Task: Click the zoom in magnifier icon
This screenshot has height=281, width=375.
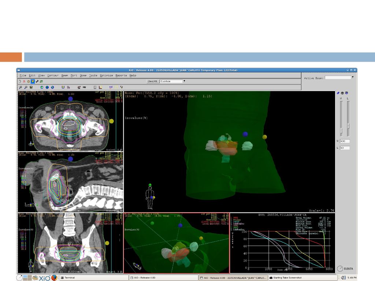Action: [x=21, y=87]
